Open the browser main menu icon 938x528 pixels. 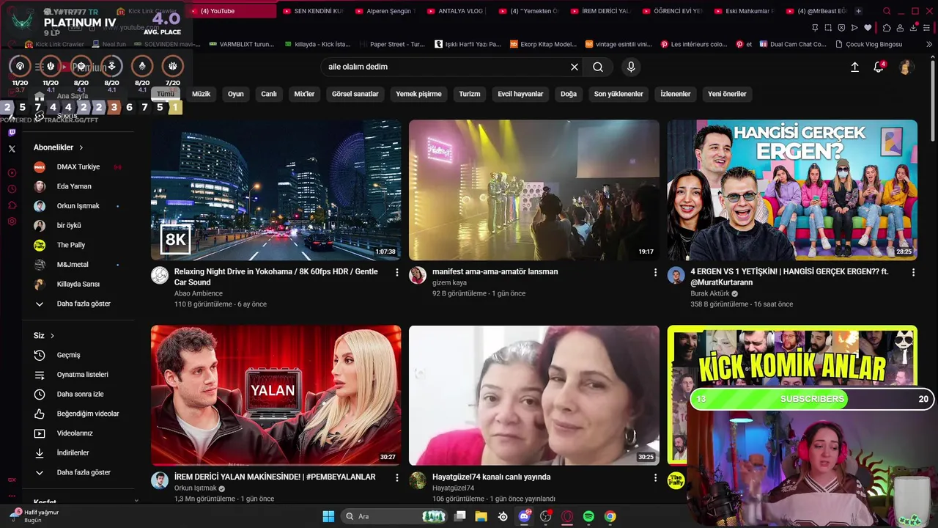tap(928, 28)
